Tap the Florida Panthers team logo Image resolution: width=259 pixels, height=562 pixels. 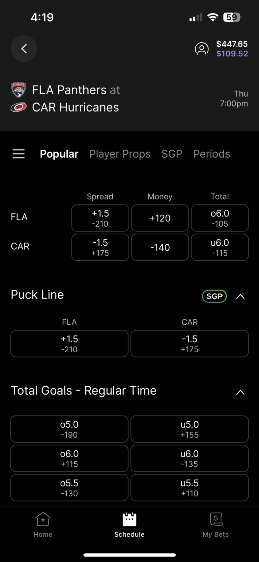(x=19, y=90)
